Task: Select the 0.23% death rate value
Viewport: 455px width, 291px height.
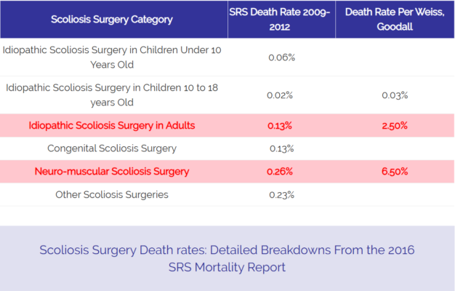Action: (281, 194)
